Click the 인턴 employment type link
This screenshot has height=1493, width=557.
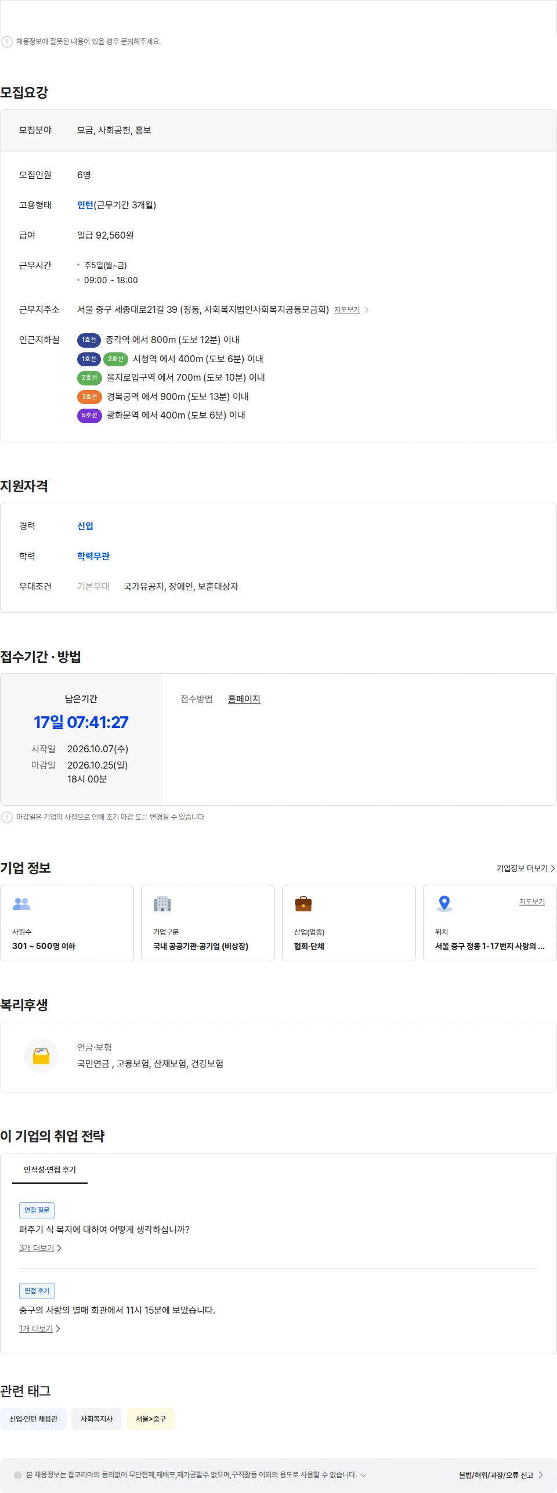[x=85, y=205]
